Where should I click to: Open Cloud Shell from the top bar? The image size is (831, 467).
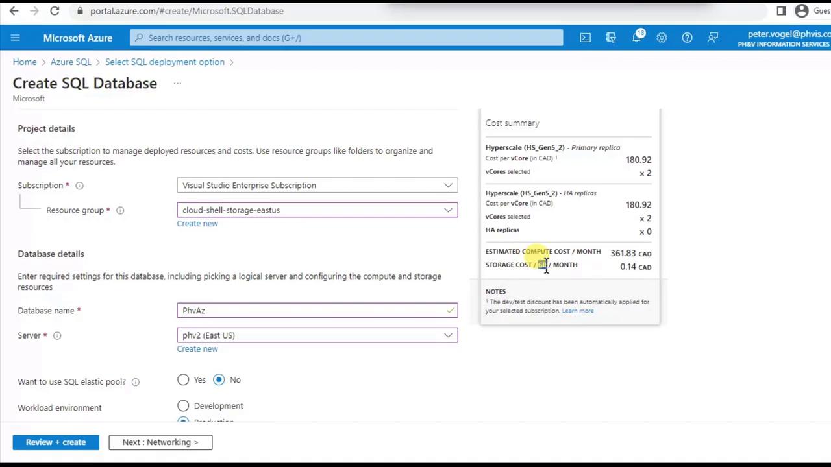click(586, 38)
